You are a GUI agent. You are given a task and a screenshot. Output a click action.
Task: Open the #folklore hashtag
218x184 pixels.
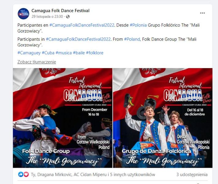click(x=95, y=53)
